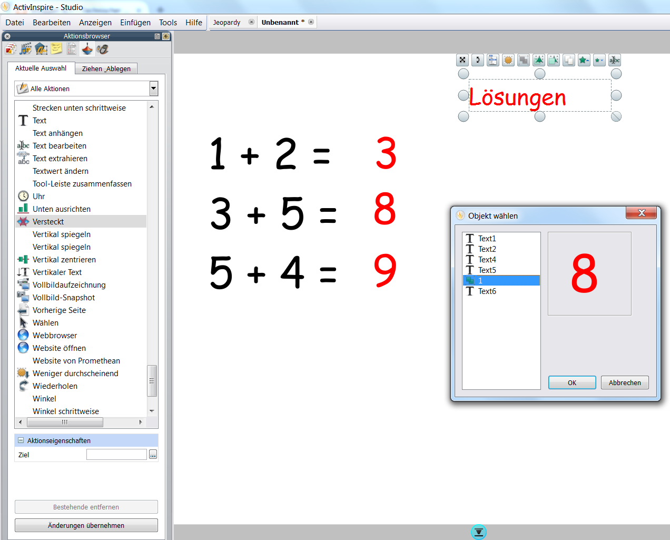Screen dimensions: 670x540
Task: Click the action list horizontal scrollbar right arrow
Action: pos(141,422)
